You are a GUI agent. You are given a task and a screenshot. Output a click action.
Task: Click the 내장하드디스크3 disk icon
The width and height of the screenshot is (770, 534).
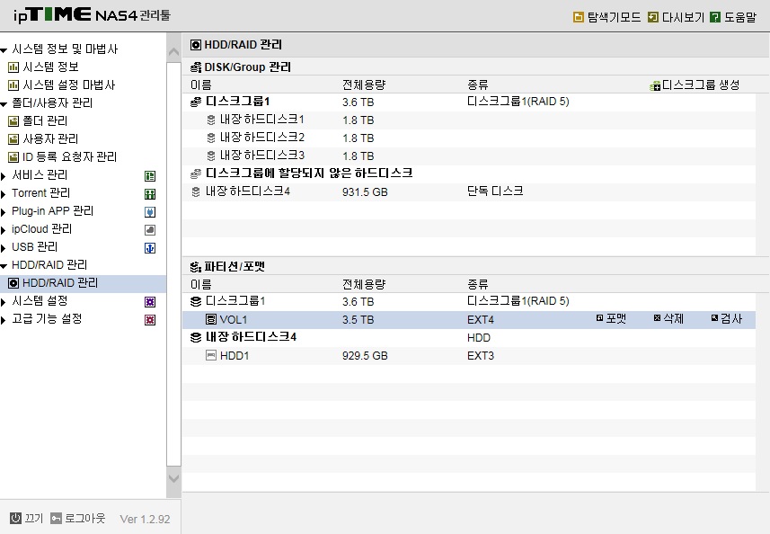pyautogui.click(x=211, y=156)
